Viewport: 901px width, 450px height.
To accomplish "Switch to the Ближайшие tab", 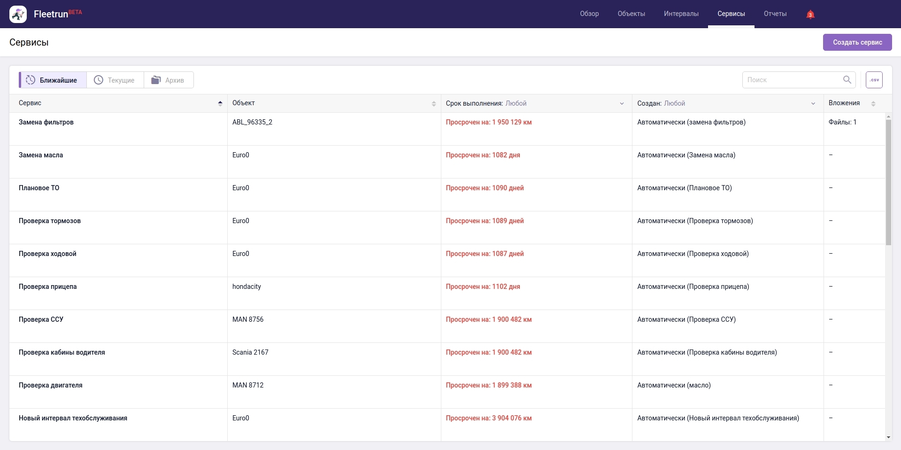I will (53, 80).
